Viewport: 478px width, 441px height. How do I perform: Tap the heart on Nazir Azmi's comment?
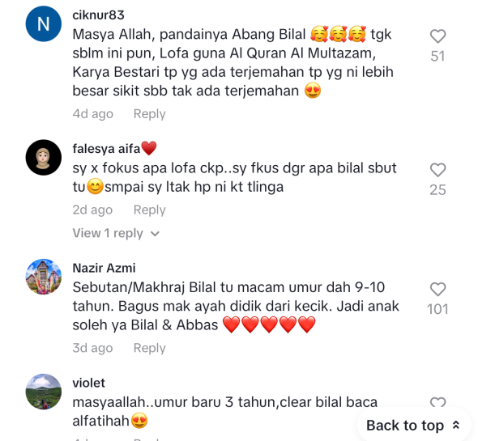(x=437, y=290)
